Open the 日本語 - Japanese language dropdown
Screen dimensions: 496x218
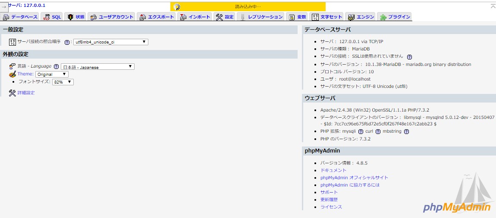click(97, 67)
